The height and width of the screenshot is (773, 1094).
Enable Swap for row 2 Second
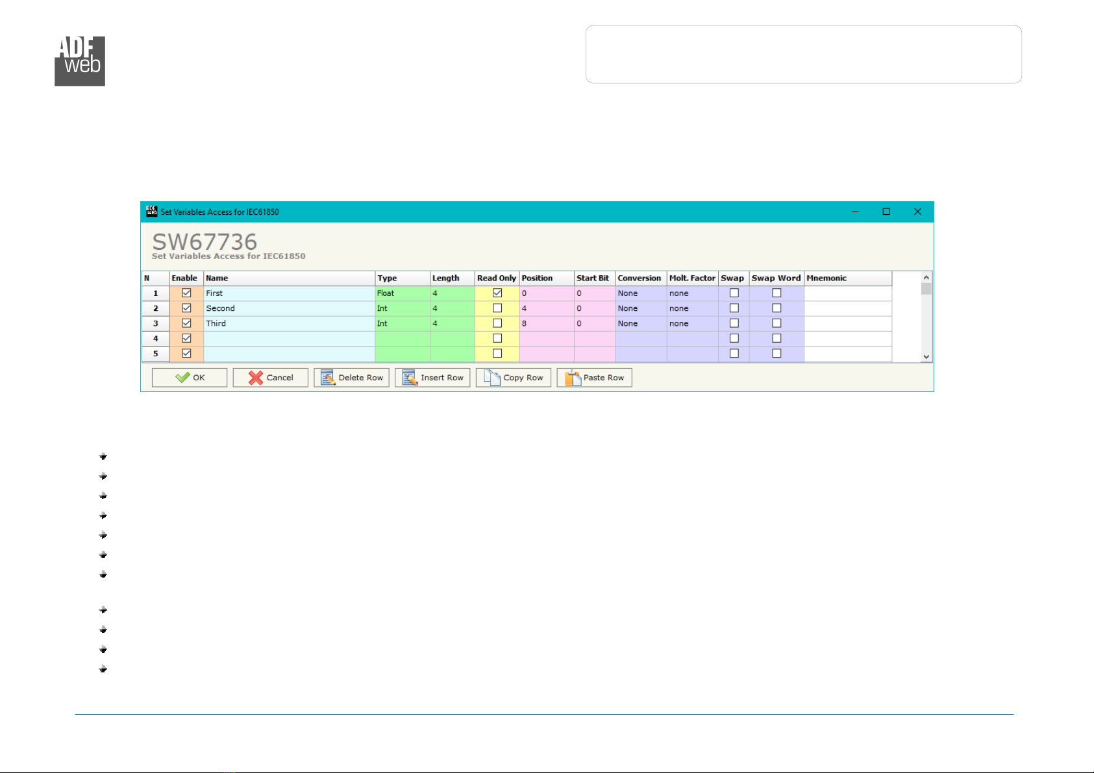pyautogui.click(x=734, y=308)
